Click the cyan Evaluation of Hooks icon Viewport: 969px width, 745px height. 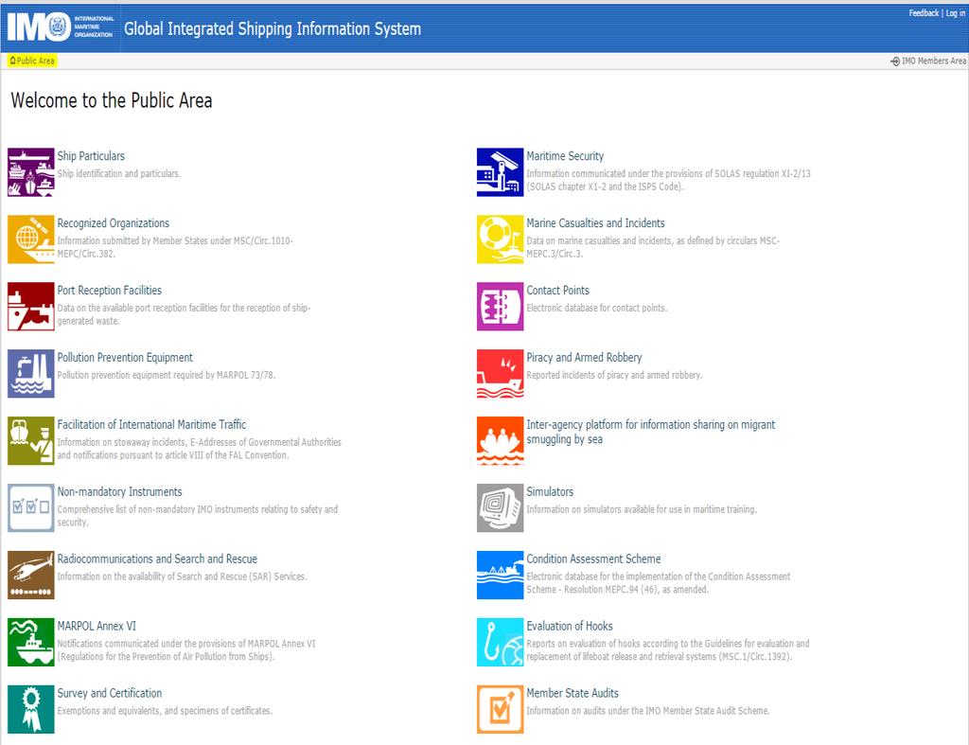(500, 643)
